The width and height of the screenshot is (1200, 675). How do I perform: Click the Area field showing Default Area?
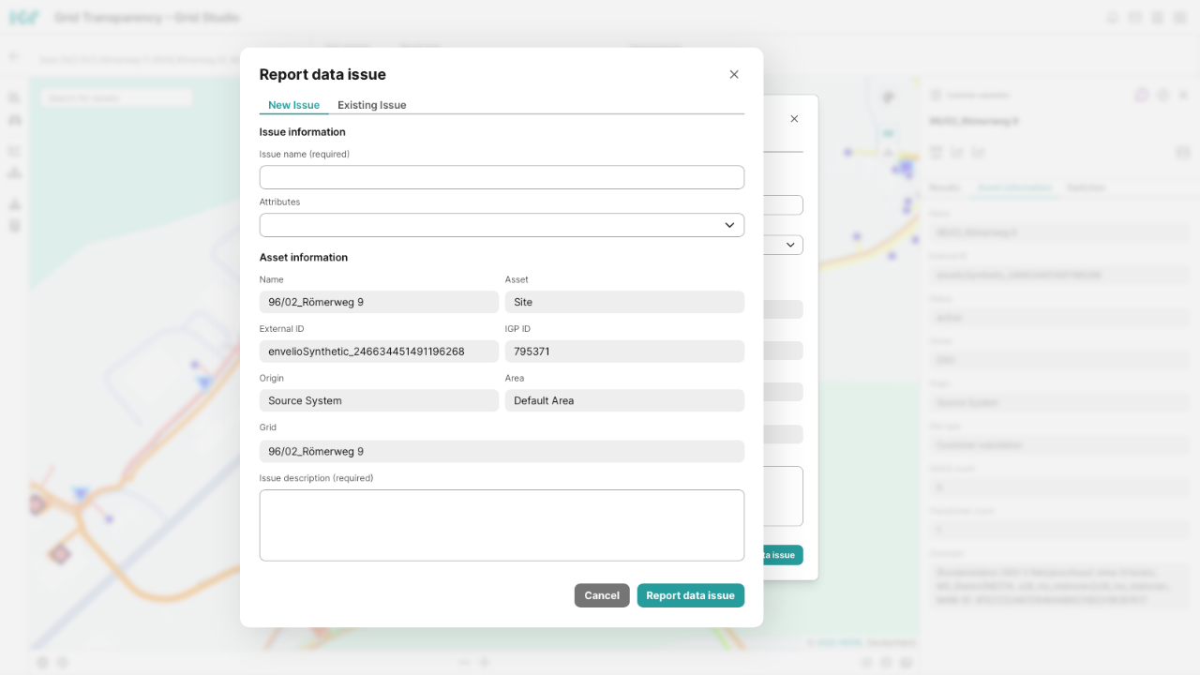(x=624, y=400)
